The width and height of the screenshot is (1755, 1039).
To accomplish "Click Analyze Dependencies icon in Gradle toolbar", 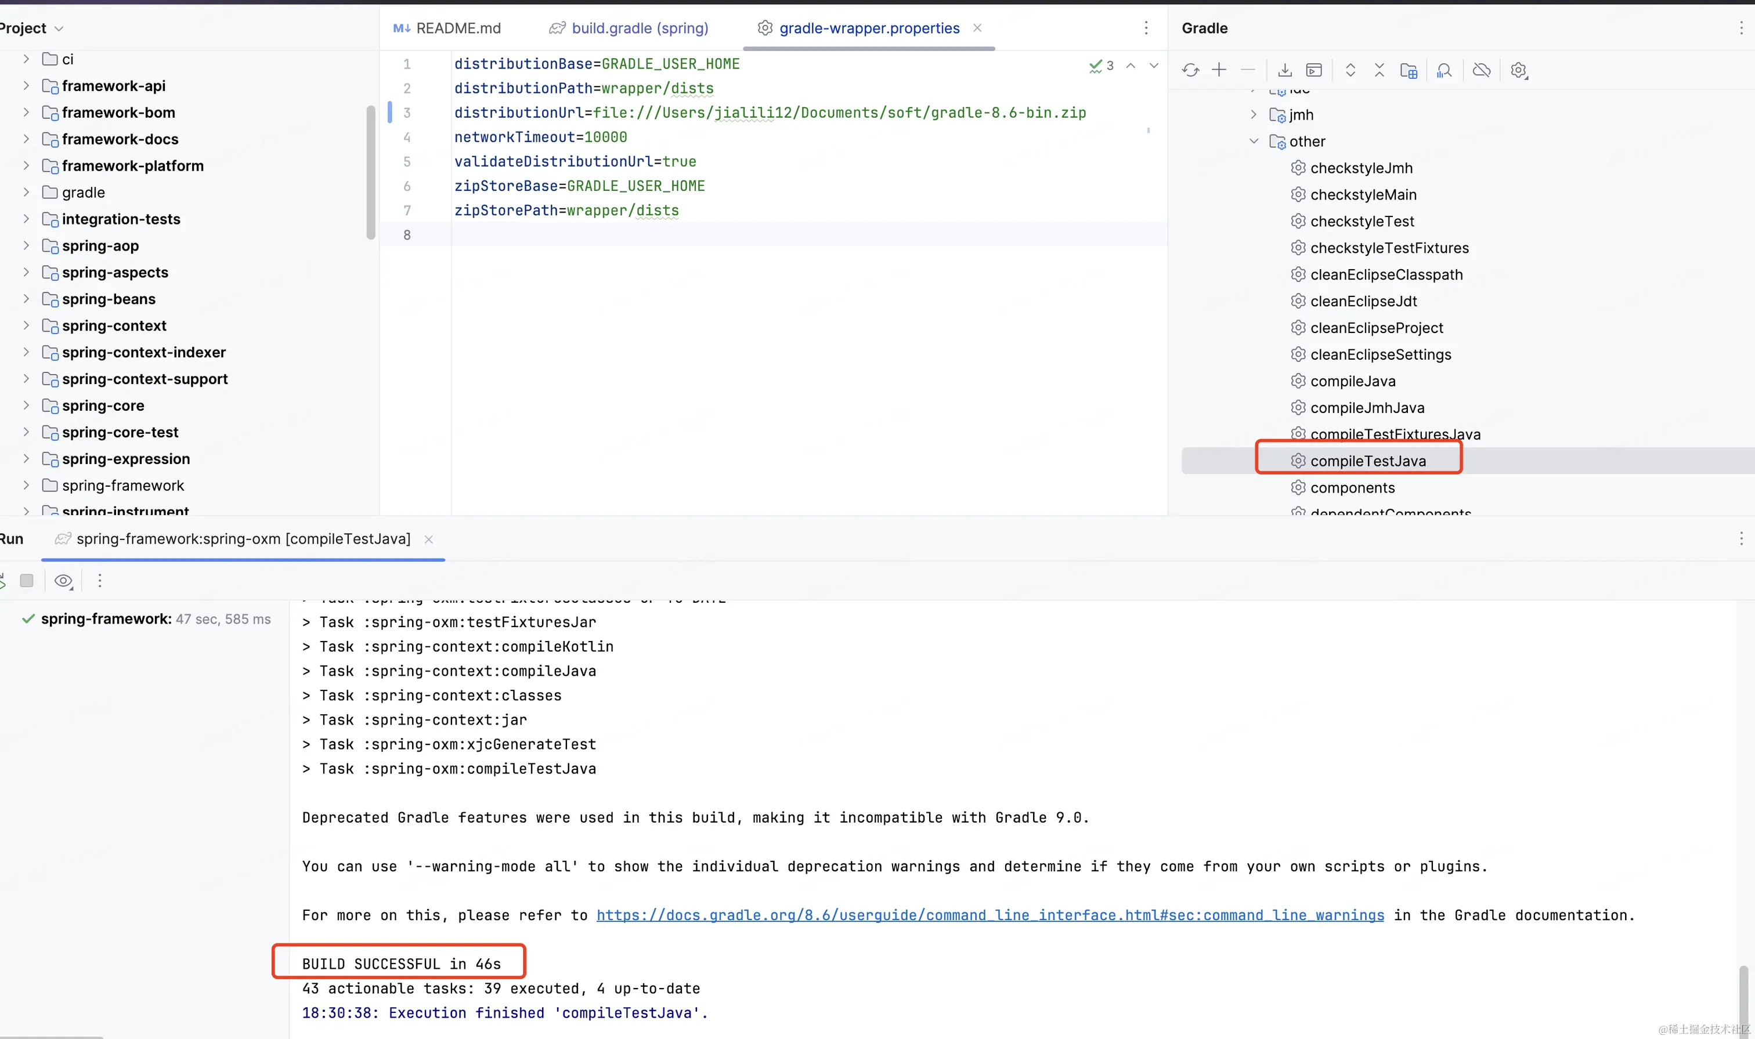I will [1444, 70].
